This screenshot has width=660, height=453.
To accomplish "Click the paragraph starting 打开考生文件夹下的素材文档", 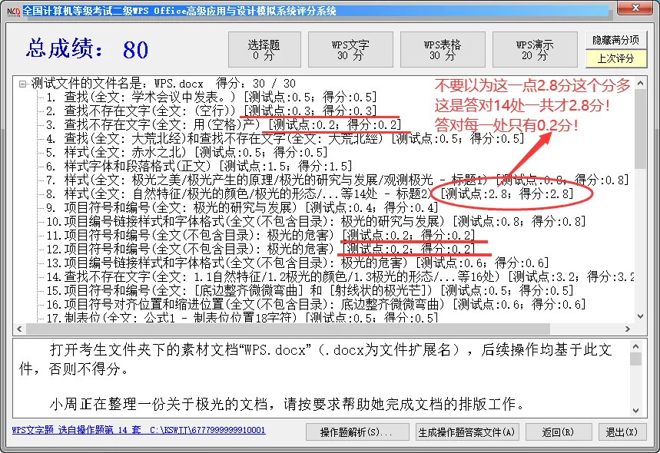I will tap(316, 359).
